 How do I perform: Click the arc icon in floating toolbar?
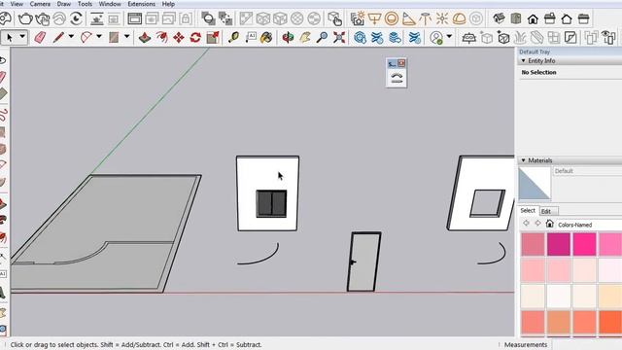[397, 78]
